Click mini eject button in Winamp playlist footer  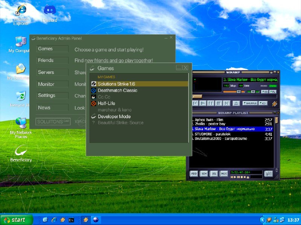coord(248,177)
